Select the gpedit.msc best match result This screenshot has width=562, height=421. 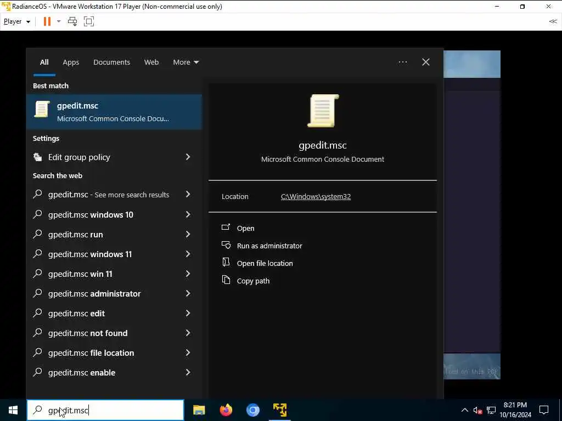pos(114,112)
